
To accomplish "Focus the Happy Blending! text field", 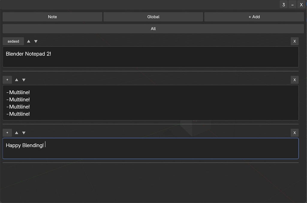I will pyautogui.click(x=151, y=149).
